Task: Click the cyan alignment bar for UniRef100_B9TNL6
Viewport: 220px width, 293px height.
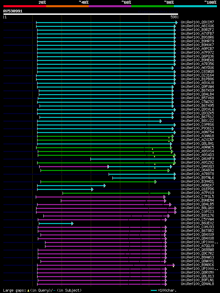Action: coord(144,178)
